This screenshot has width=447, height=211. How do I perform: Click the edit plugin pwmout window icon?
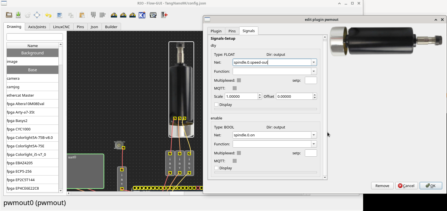pos(207,19)
